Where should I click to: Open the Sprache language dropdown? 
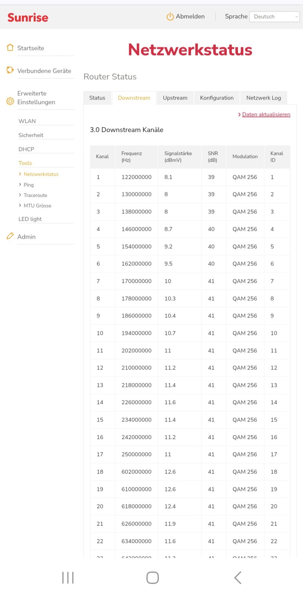[274, 16]
